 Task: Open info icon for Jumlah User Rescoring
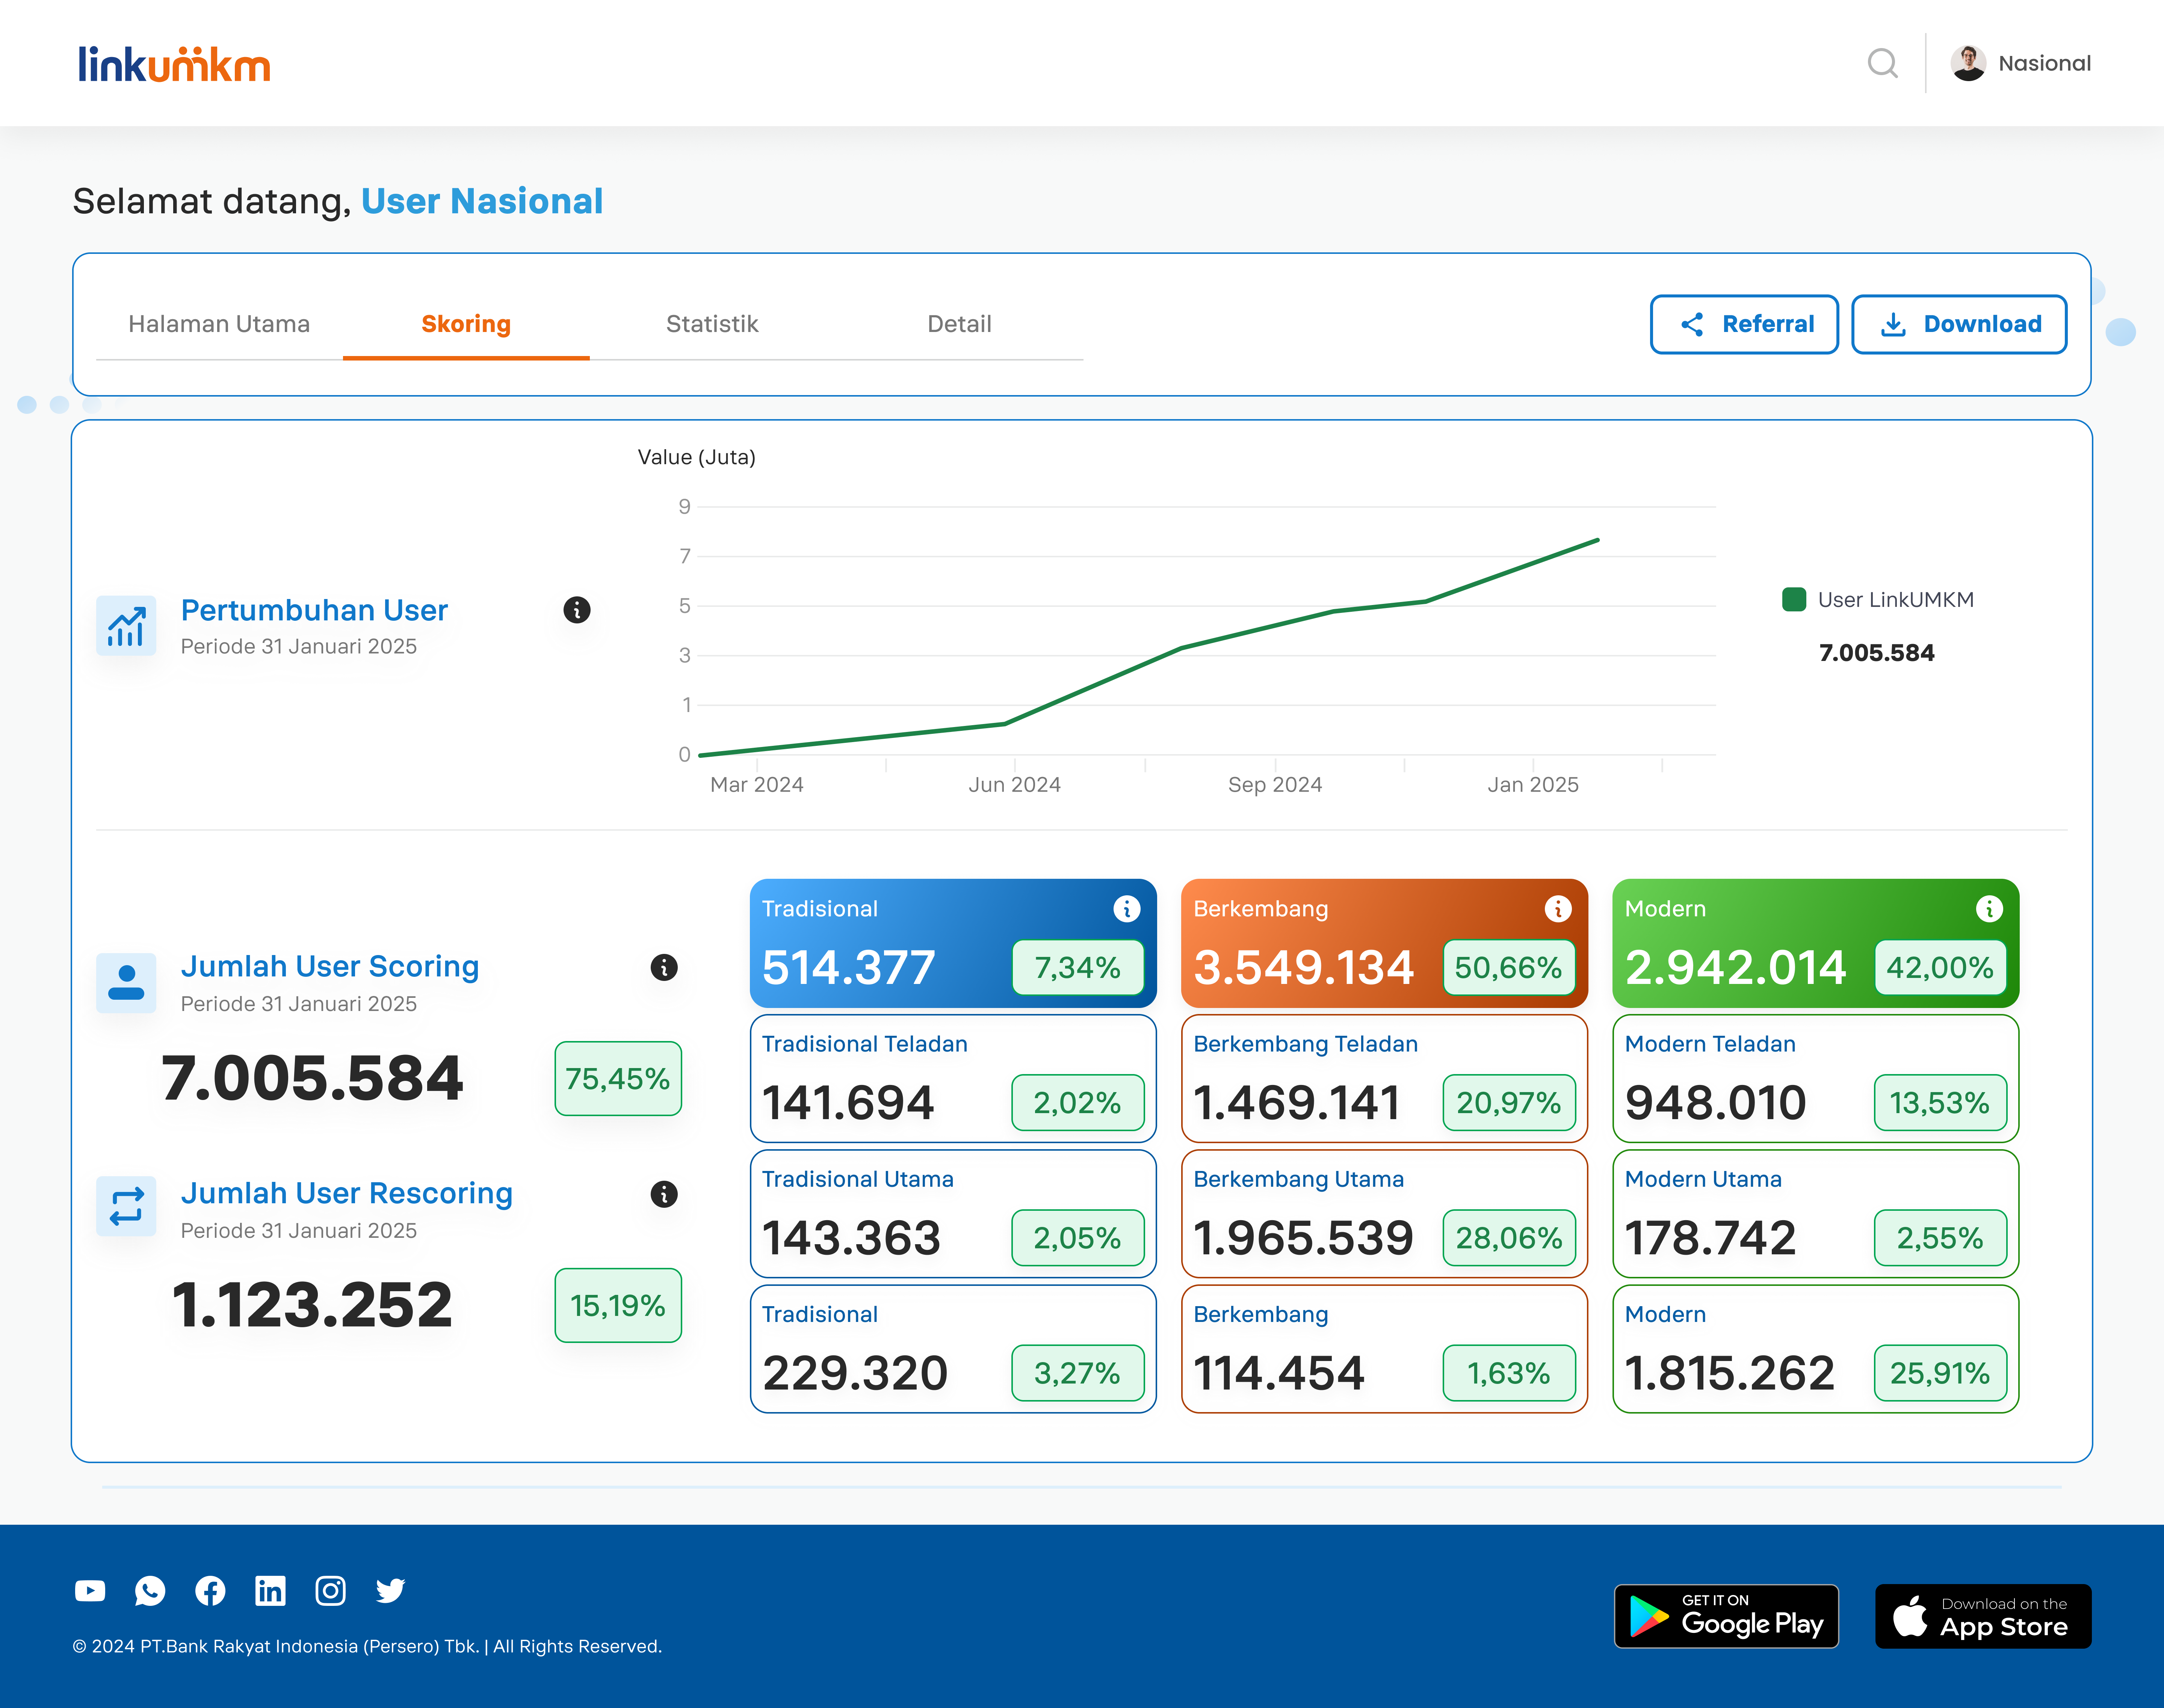(x=663, y=1194)
